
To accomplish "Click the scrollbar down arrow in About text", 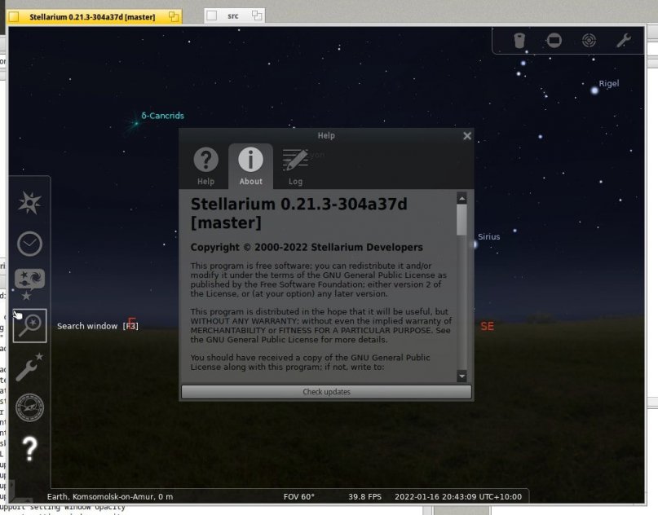I will 462,376.
